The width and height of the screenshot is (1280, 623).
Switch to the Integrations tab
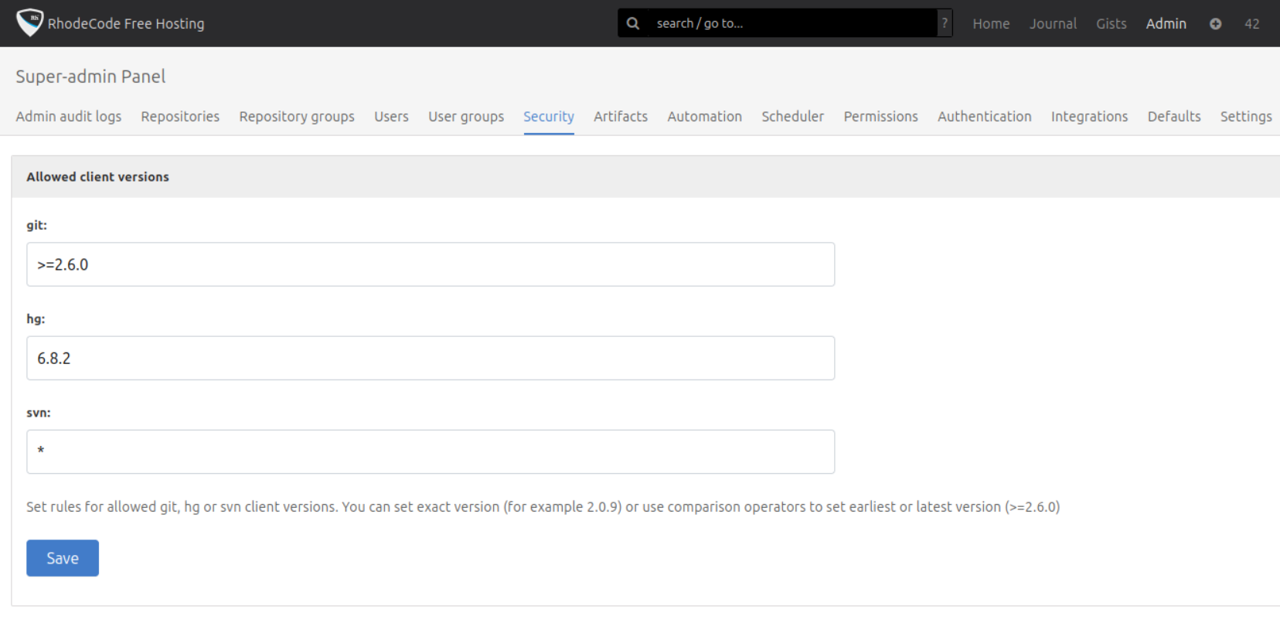[1089, 117]
